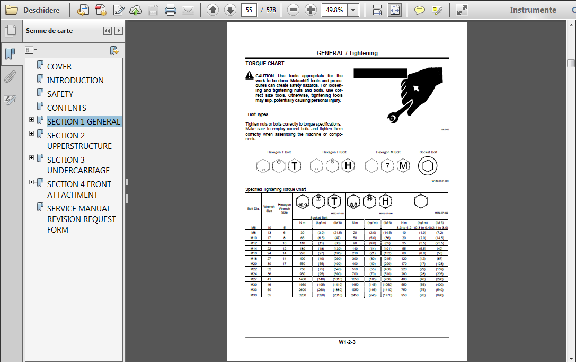Image resolution: width=576 pixels, height=362 pixels.
Task: Select SECTION 1 GENERAL bookmark
Action: click(84, 122)
